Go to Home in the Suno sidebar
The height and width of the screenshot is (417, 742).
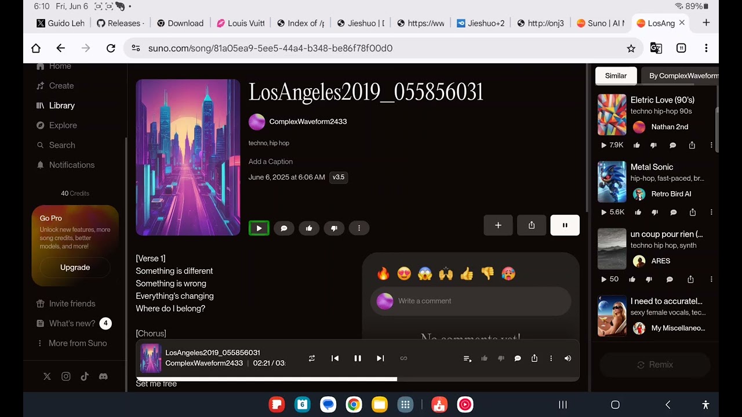click(54, 66)
